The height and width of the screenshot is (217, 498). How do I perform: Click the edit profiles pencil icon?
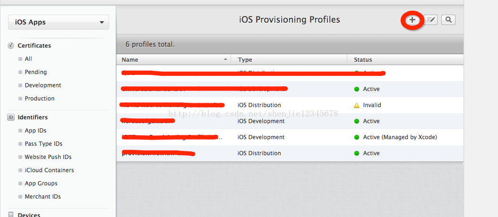430,20
